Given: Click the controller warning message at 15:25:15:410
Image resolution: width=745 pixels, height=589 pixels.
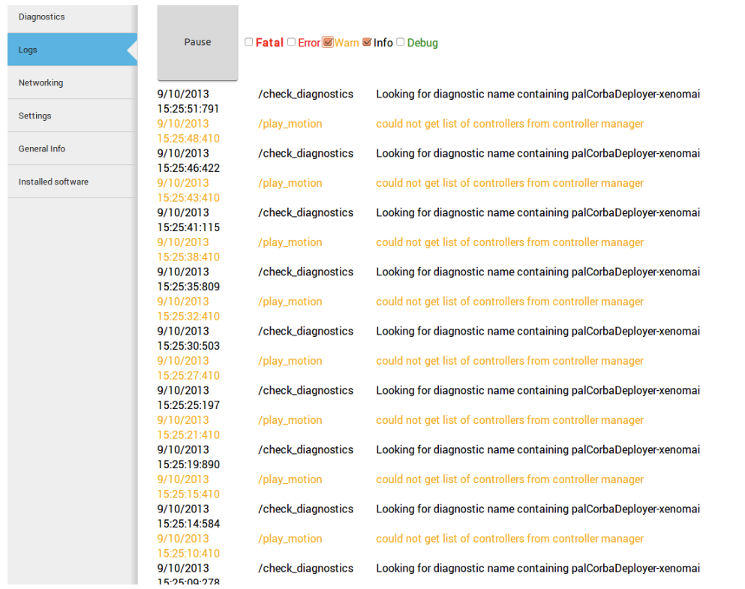Looking at the screenshot, I should pos(510,479).
